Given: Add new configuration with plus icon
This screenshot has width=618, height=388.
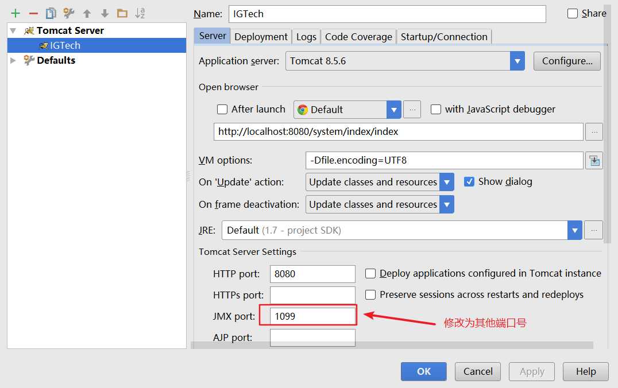Looking at the screenshot, I should 16,13.
